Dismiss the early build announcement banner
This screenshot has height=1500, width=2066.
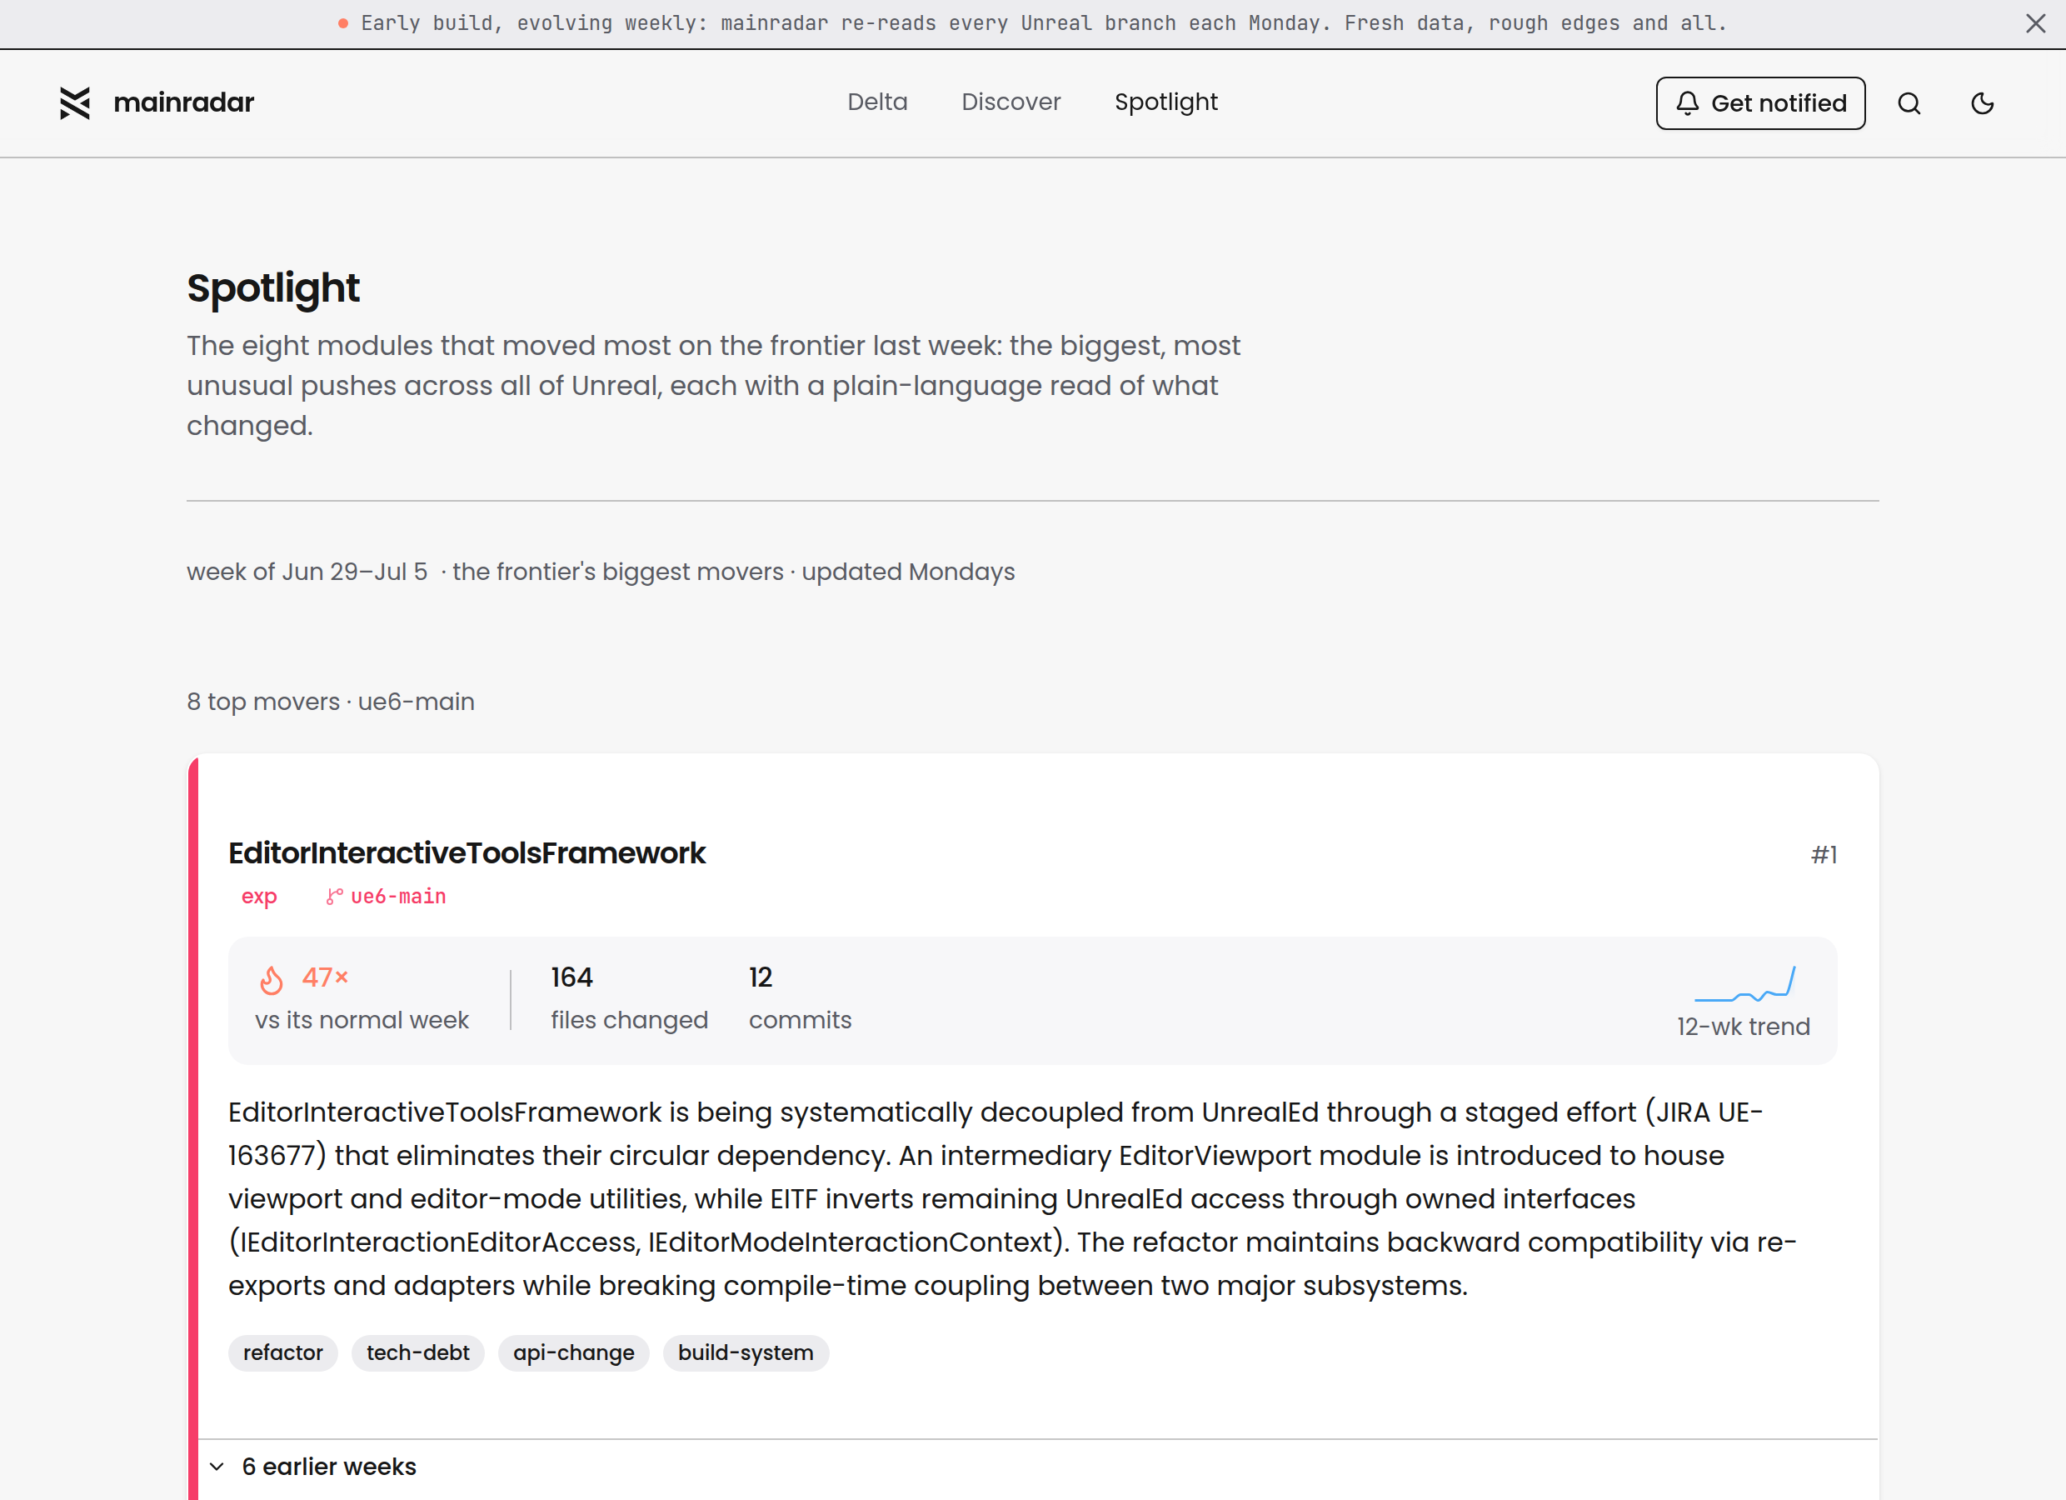tap(2035, 23)
